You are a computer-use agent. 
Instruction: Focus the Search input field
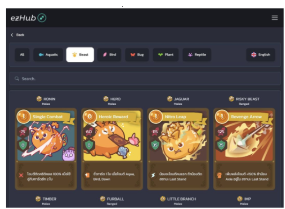[x=145, y=79]
